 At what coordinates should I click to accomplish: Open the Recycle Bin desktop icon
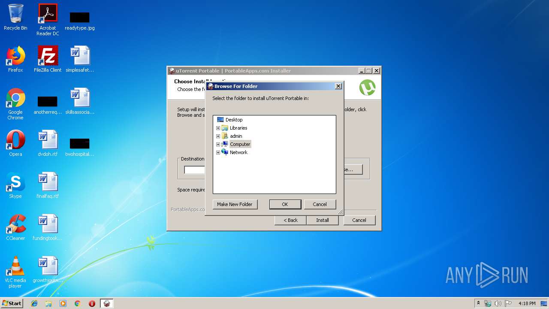pyautogui.click(x=15, y=17)
